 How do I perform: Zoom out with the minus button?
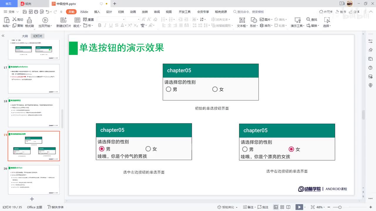click(329, 207)
